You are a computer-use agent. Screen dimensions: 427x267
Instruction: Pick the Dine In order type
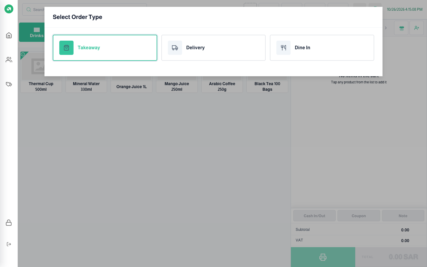pos(322,48)
